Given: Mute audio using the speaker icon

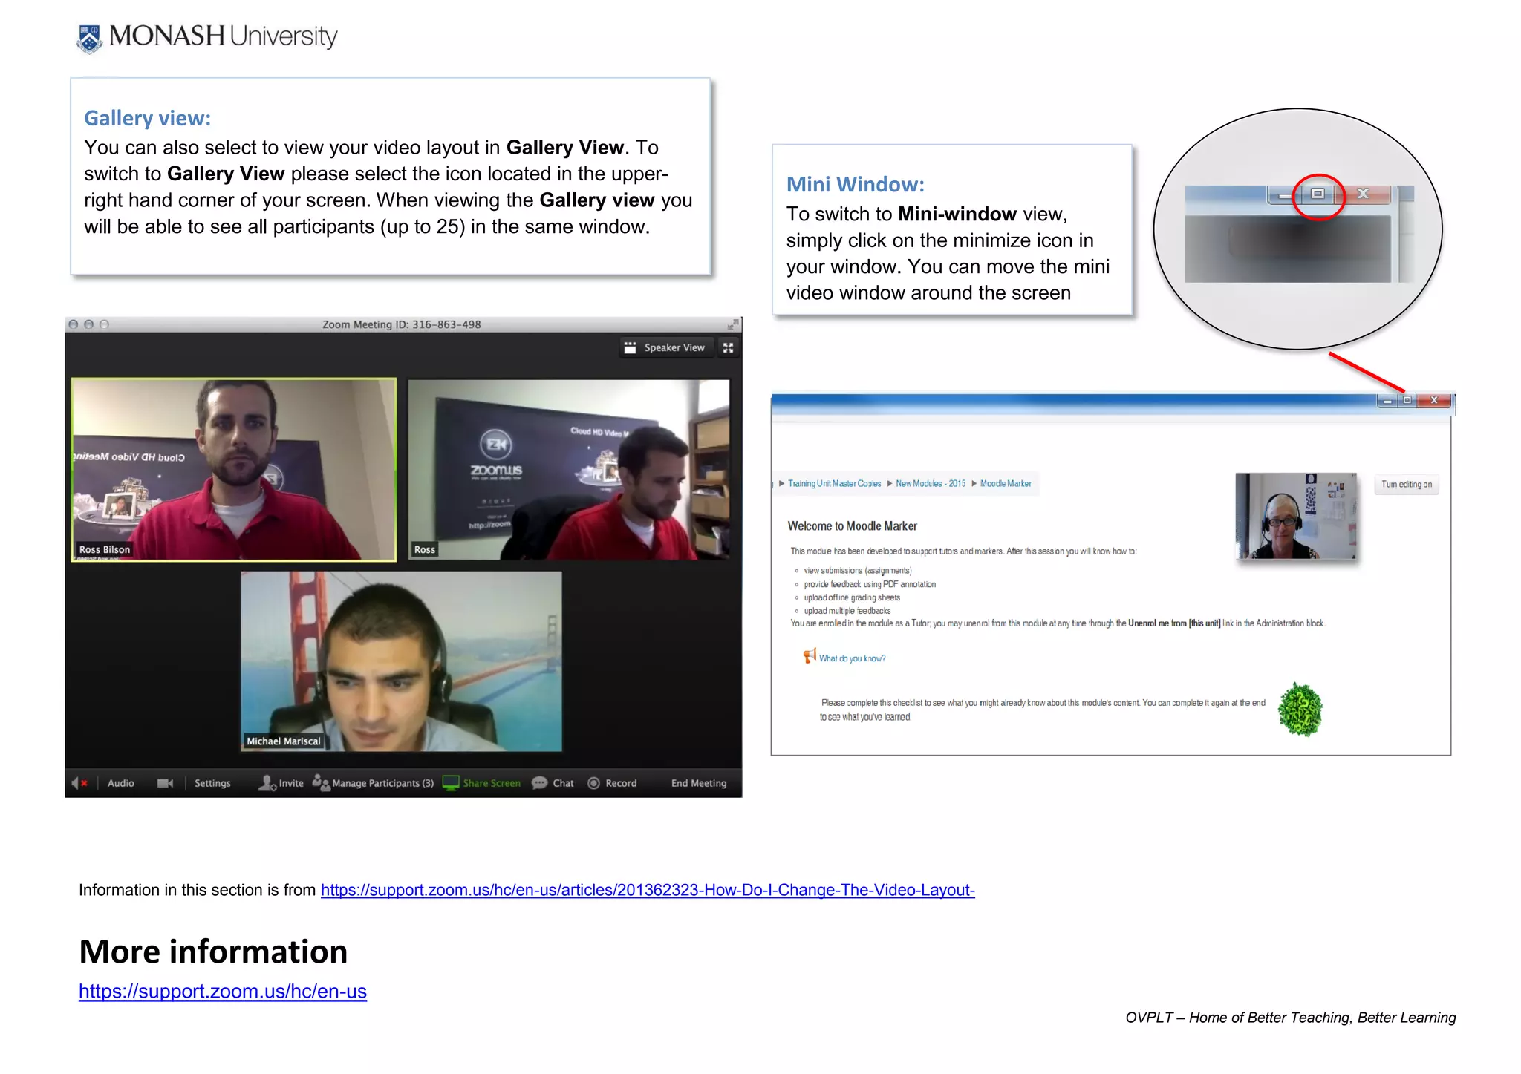Looking at the screenshot, I should [x=79, y=783].
